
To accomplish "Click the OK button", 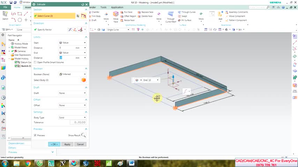I will [x=54, y=144].
